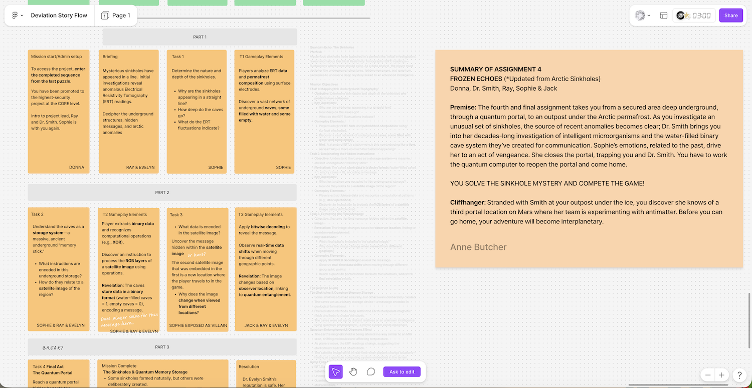Zoom out with the minus button
The height and width of the screenshot is (388, 752).
[708, 375]
